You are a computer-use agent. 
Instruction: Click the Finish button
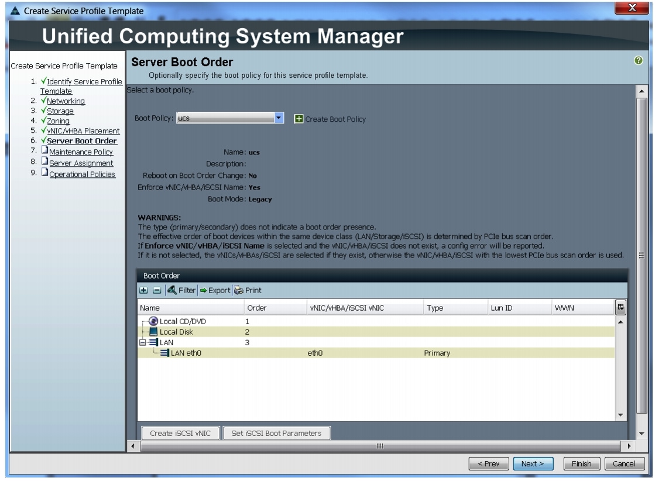point(582,463)
